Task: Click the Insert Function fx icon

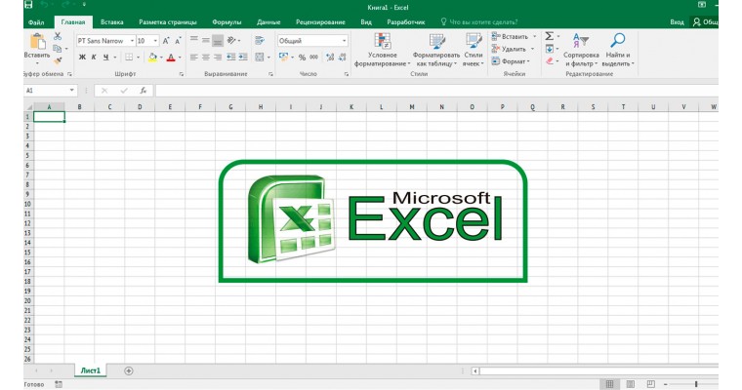Action: coord(142,91)
